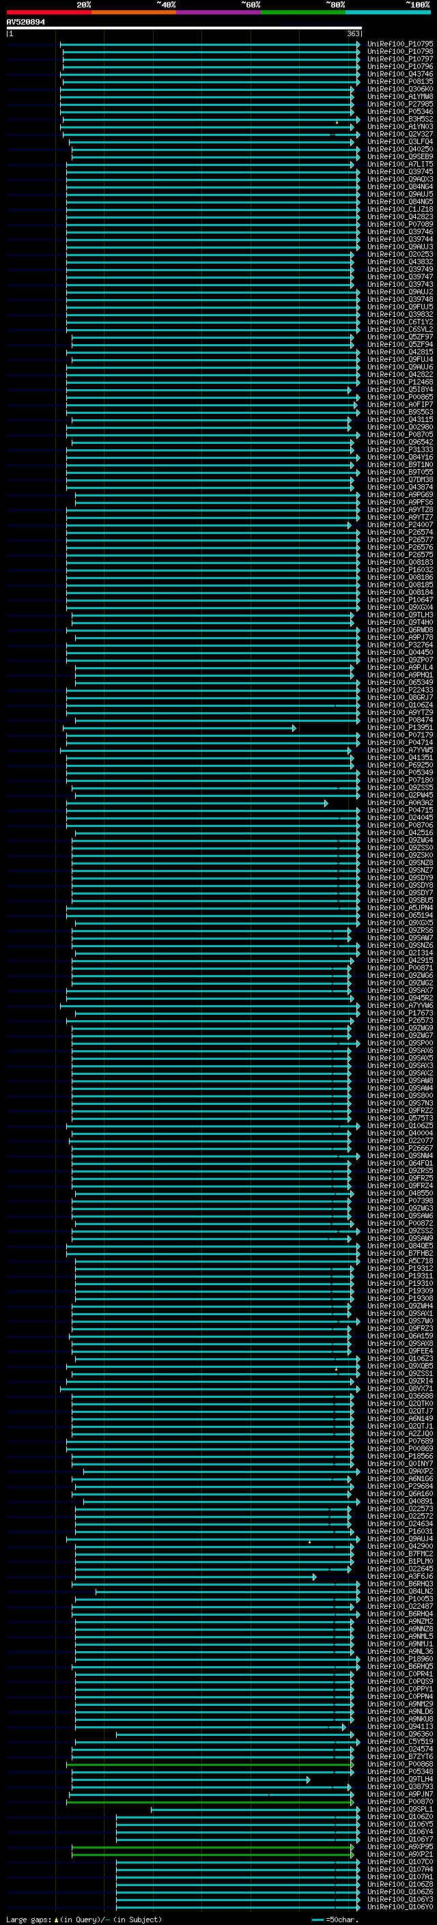The height and width of the screenshot is (1925, 437).
Task: Select hit label UniRef100_Q941I3
Action: click(400, 1726)
